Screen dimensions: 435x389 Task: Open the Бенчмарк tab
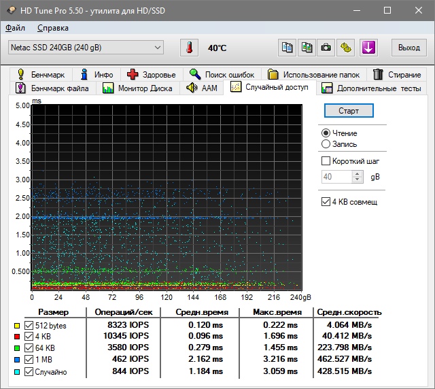(41, 74)
